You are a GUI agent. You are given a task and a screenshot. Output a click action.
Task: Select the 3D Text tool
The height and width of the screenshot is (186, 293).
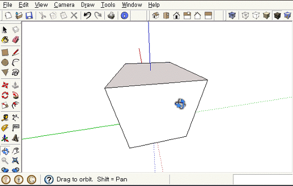click(15, 138)
